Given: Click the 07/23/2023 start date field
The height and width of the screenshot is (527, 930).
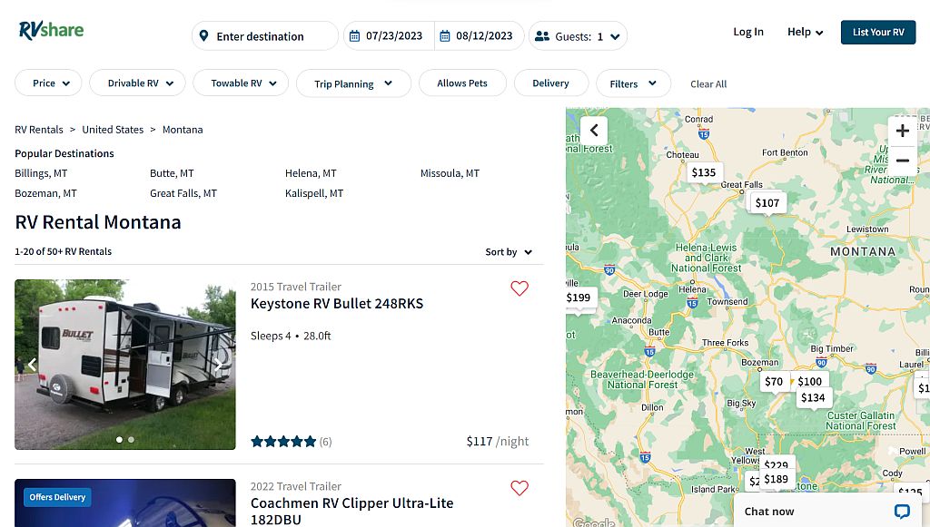Looking at the screenshot, I should (x=389, y=36).
